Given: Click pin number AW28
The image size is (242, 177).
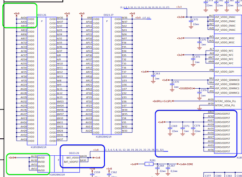Looking at the screenshot, I should click(x=84, y=156).
